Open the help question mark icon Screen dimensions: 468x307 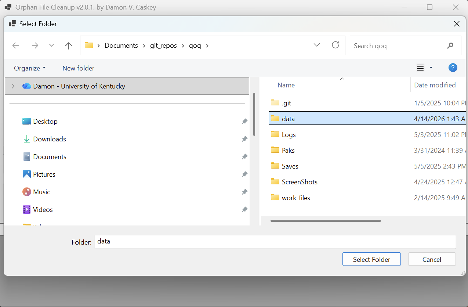coord(453,68)
